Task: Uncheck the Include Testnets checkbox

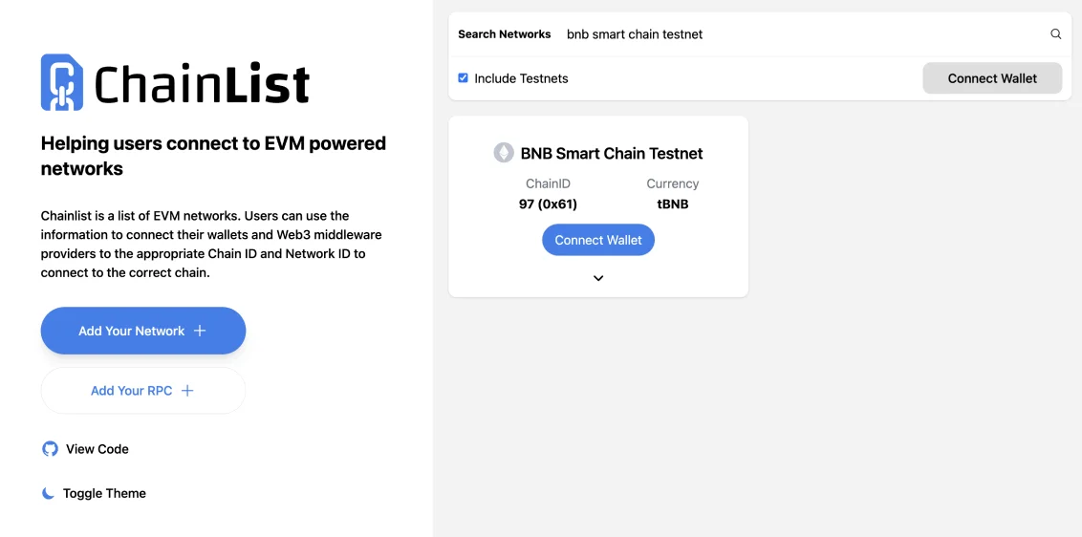Action: 463,78
